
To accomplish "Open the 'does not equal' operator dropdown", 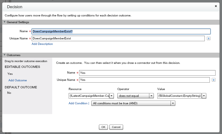I will coord(151,96).
